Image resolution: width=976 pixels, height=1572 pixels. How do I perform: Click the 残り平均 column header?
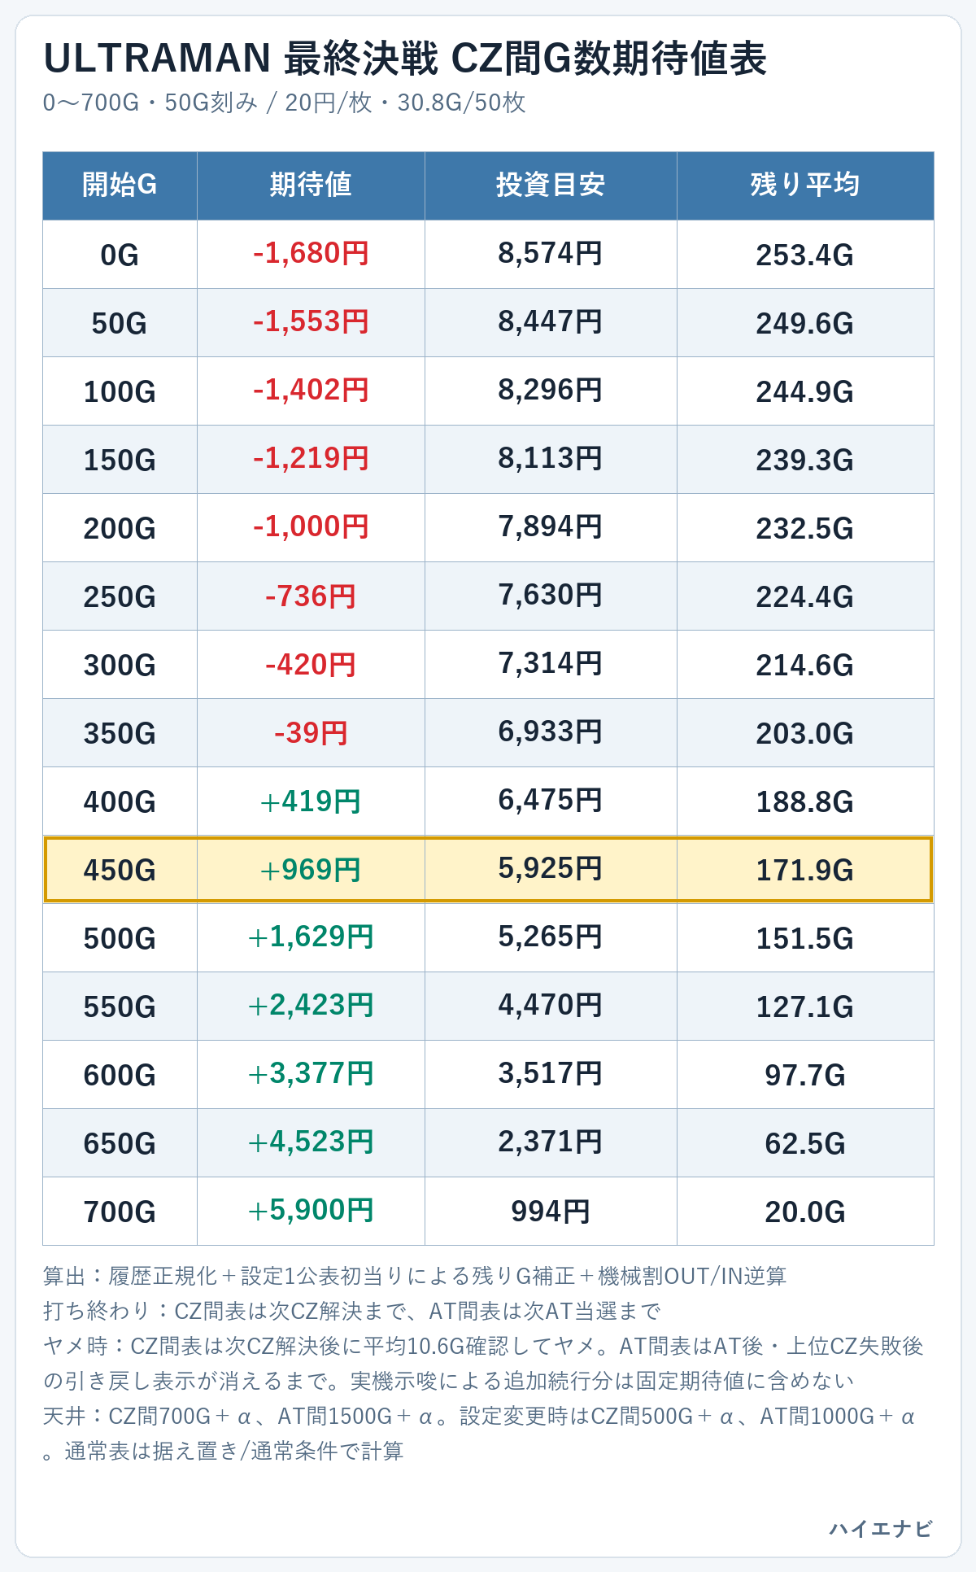coord(805,186)
